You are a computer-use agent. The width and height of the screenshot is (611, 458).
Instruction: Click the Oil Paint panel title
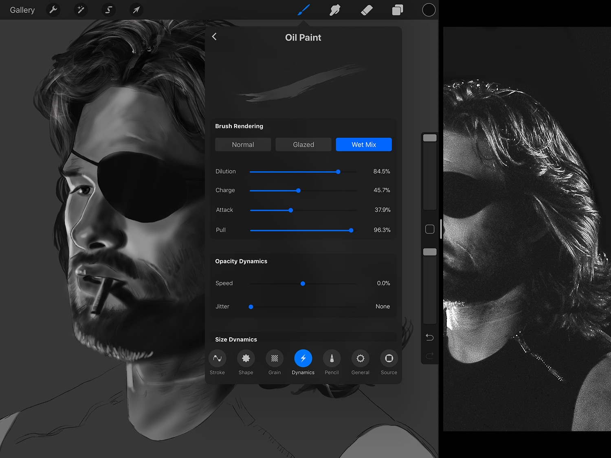pyautogui.click(x=303, y=37)
